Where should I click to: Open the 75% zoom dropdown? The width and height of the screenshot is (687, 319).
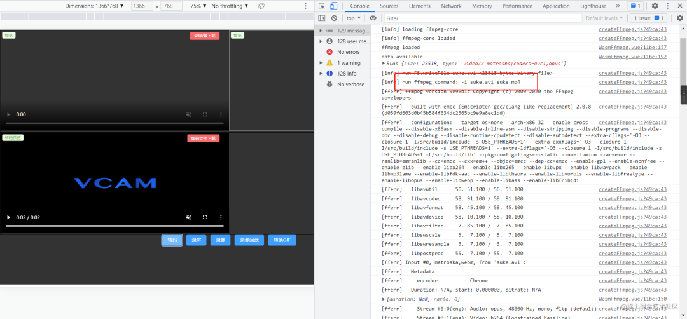coord(198,6)
